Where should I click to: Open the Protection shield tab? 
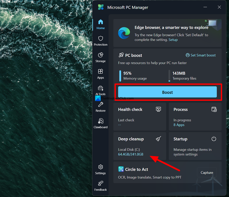pos(100,41)
